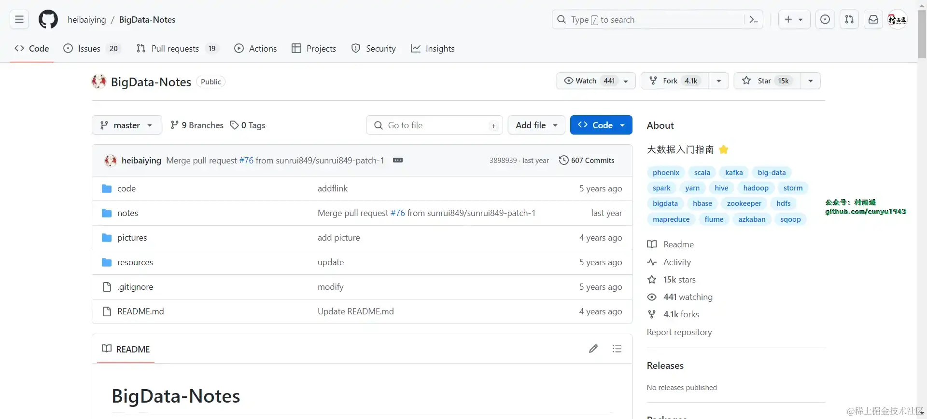Click the page vertical scrollbar
The width and height of the screenshot is (927, 419).
coord(922,34)
